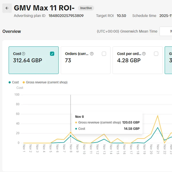Image resolution: width=172 pixels, height=172 pixels.
Task: Click the Nov 15 axis label
Action: pyautogui.click(x=118, y=149)
